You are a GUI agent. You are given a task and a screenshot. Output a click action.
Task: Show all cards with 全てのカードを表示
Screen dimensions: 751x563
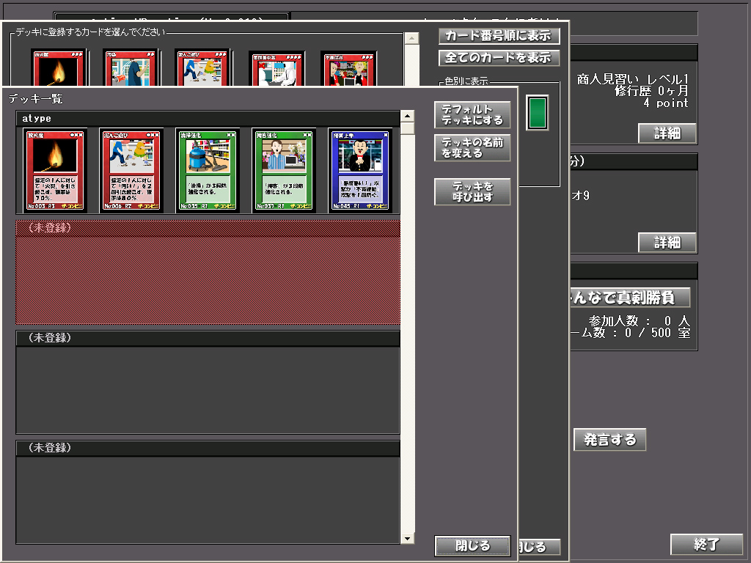pyautogui.click(x=499, y=58)
